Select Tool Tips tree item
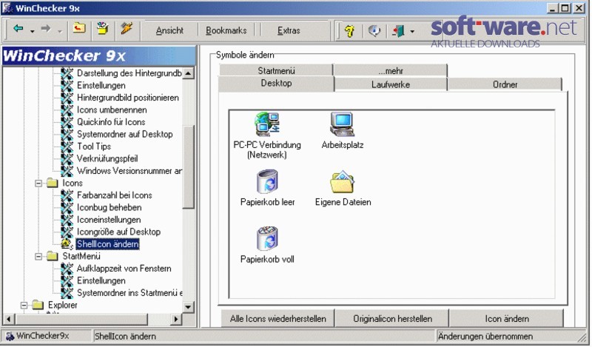This screenshot has height=347, width=592. point(94,146)
